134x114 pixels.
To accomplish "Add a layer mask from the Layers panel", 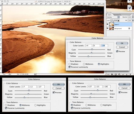I will coord(115,74).
